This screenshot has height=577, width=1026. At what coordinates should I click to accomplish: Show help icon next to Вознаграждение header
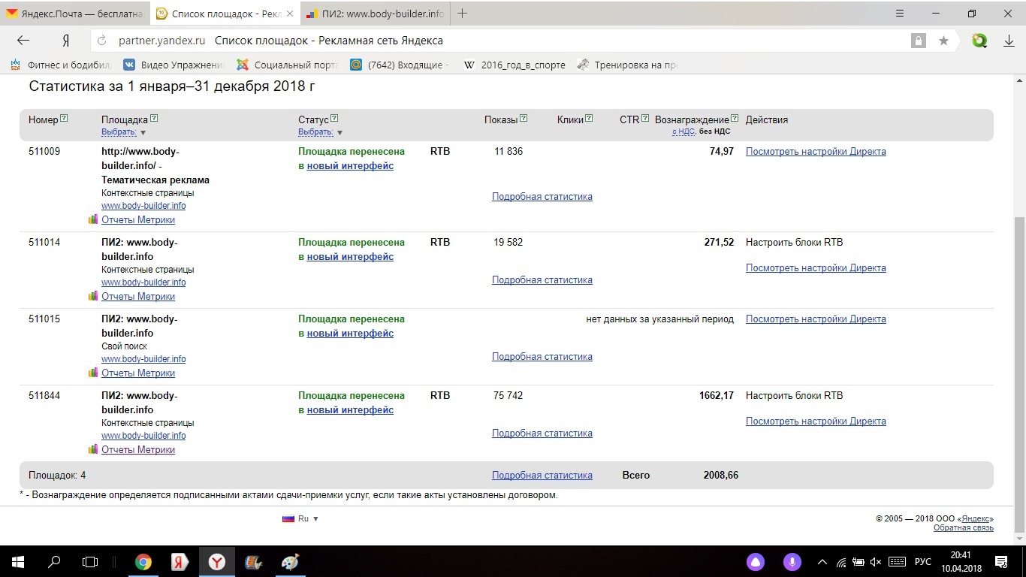tap(735, 118)
